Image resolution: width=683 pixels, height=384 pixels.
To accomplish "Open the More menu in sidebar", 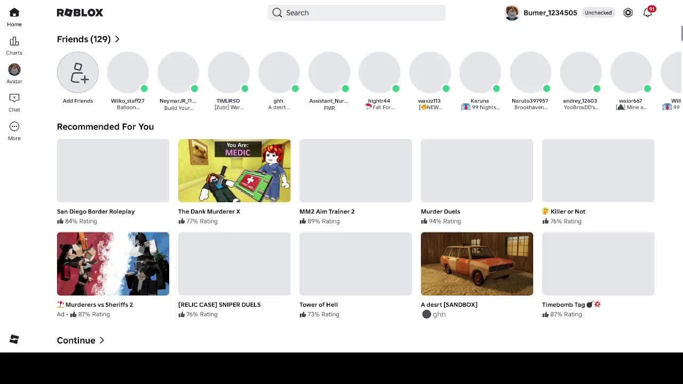I will pyautogui.click(x=14, y=131).
